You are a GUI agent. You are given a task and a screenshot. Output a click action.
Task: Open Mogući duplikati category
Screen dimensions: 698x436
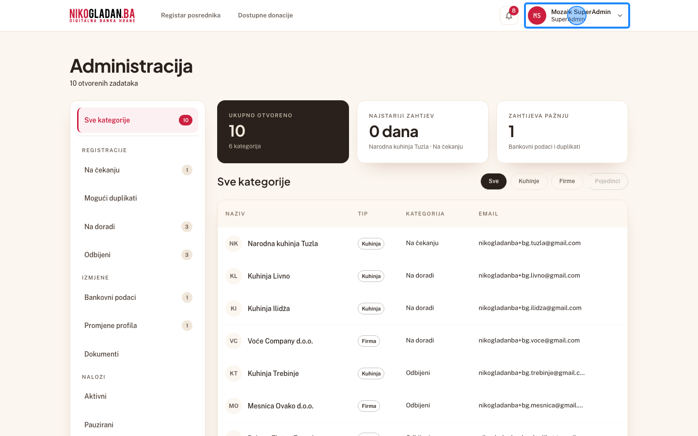pyautogui.click(x=138, y=198)
